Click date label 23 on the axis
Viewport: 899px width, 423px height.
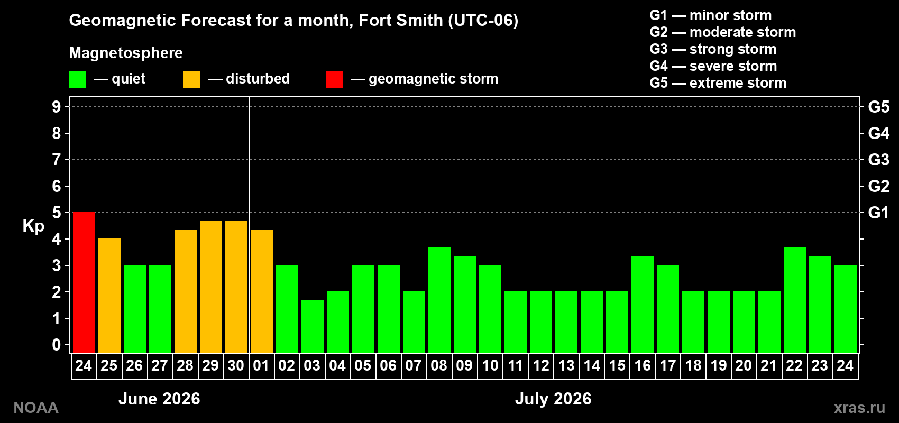[820, 366]
